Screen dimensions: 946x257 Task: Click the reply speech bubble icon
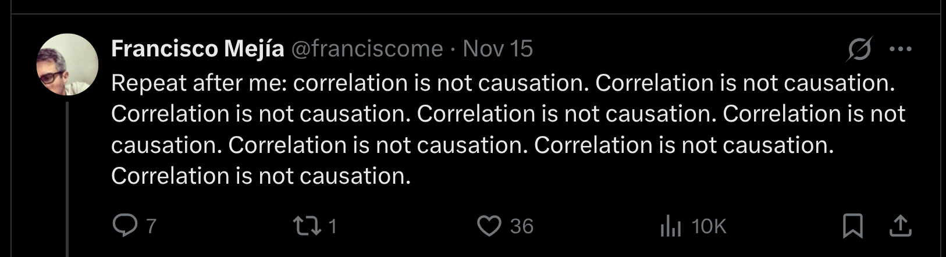(x=124, y=226)
